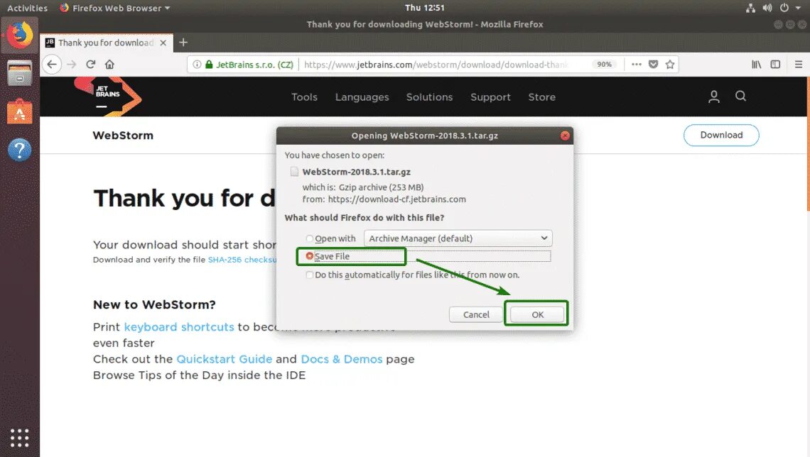Open the Help icon in the dock

coord(20,150)
